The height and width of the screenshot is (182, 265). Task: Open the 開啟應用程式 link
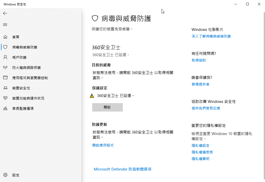coord(103,145)
